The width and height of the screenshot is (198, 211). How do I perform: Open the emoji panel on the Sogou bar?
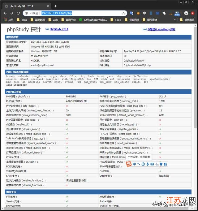[143, 164]
